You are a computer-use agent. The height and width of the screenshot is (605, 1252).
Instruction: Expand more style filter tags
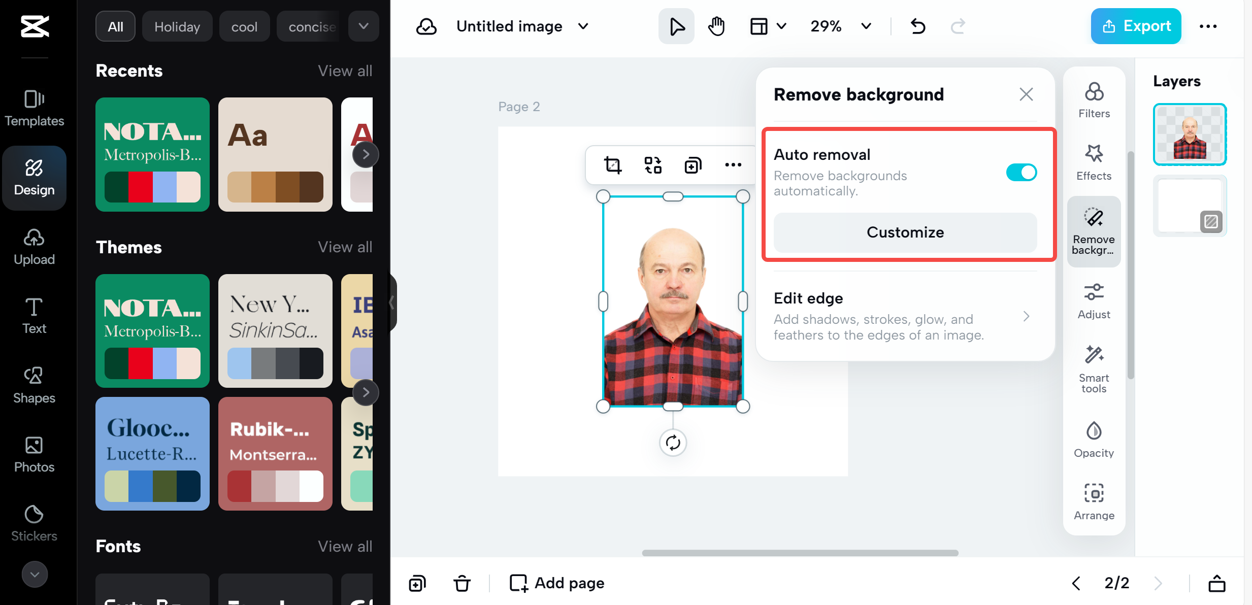click(364, 26)
